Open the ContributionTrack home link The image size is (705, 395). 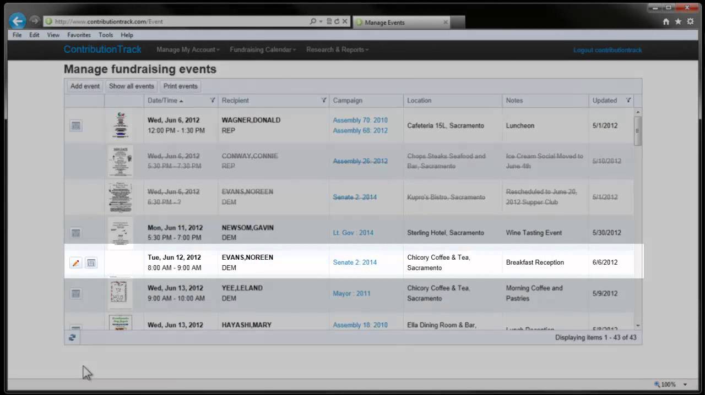click(x=102, y=50)
